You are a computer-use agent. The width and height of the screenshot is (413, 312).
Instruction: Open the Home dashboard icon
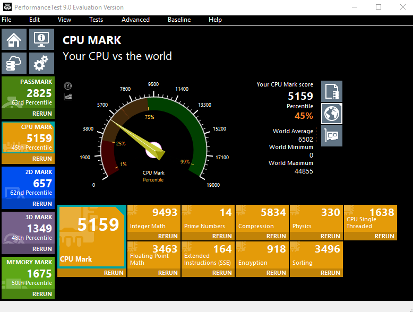14,39
